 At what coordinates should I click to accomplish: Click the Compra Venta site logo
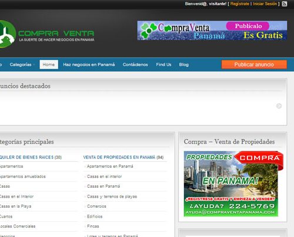[x=47, y=34]
